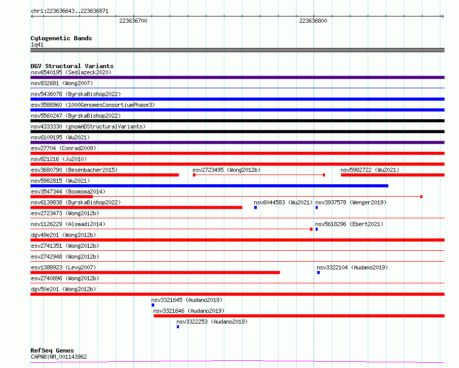Open esv1388923 (Levy2007) variant
The width and height of the screenshot is (459, 368).
(63, 267)
